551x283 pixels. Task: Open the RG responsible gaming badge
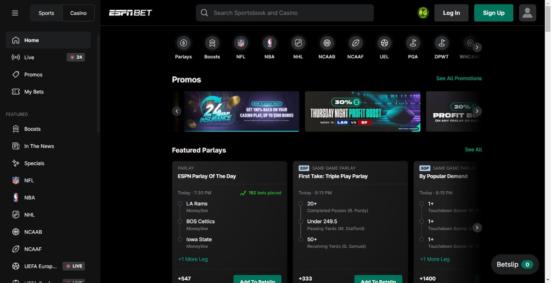[423, 13]
